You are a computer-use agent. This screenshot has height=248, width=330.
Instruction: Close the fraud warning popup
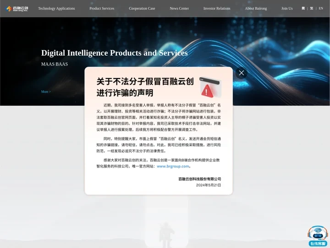point(242,73)
